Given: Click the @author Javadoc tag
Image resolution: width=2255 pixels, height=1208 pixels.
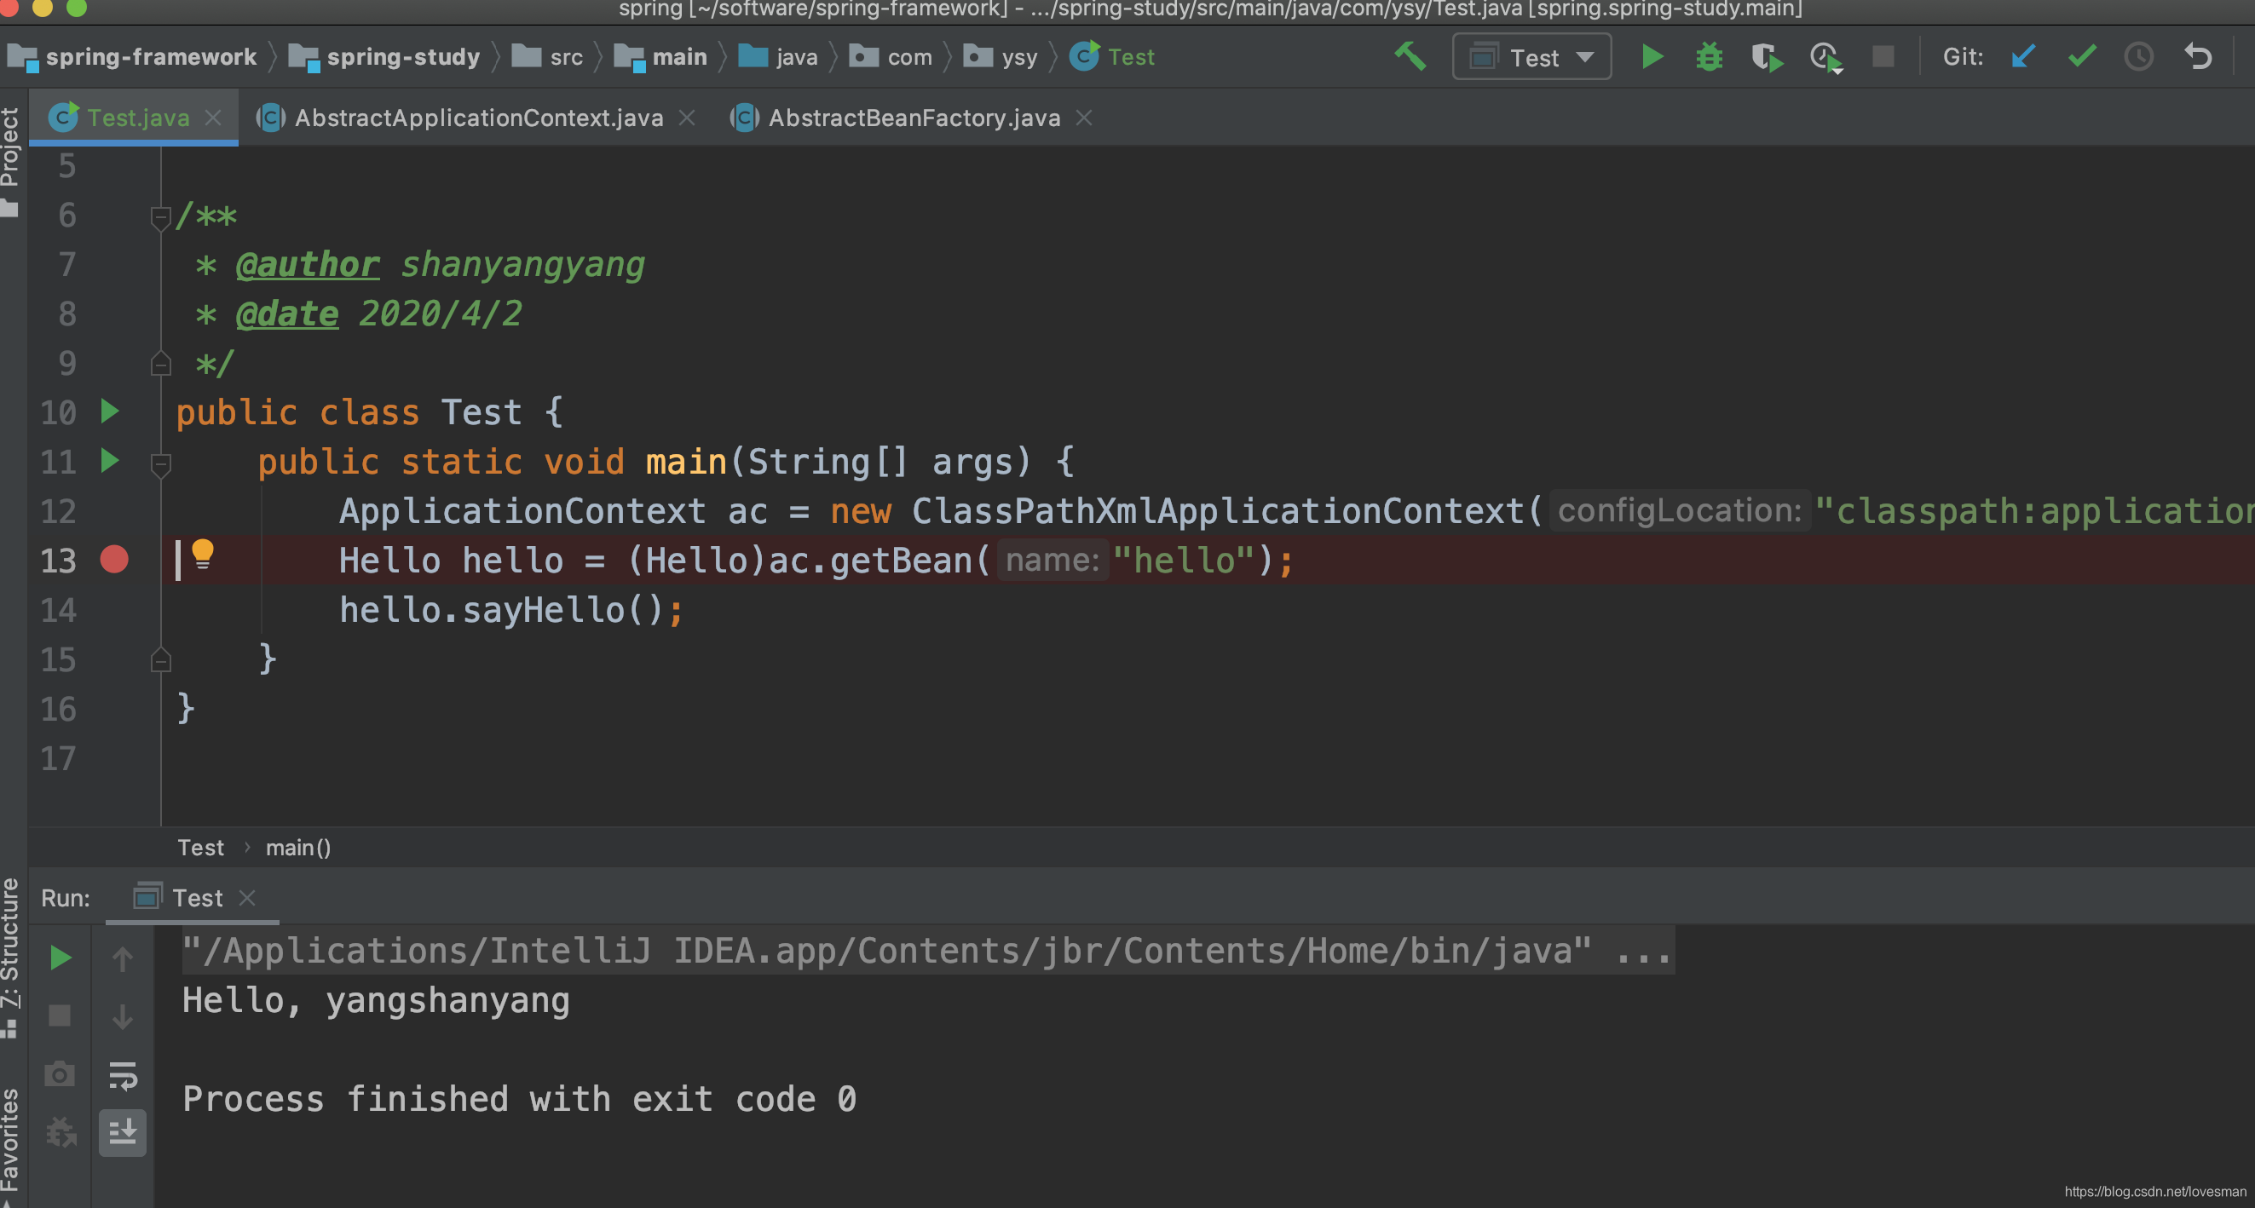Looking at the screenshot, I should pos(308,264).
